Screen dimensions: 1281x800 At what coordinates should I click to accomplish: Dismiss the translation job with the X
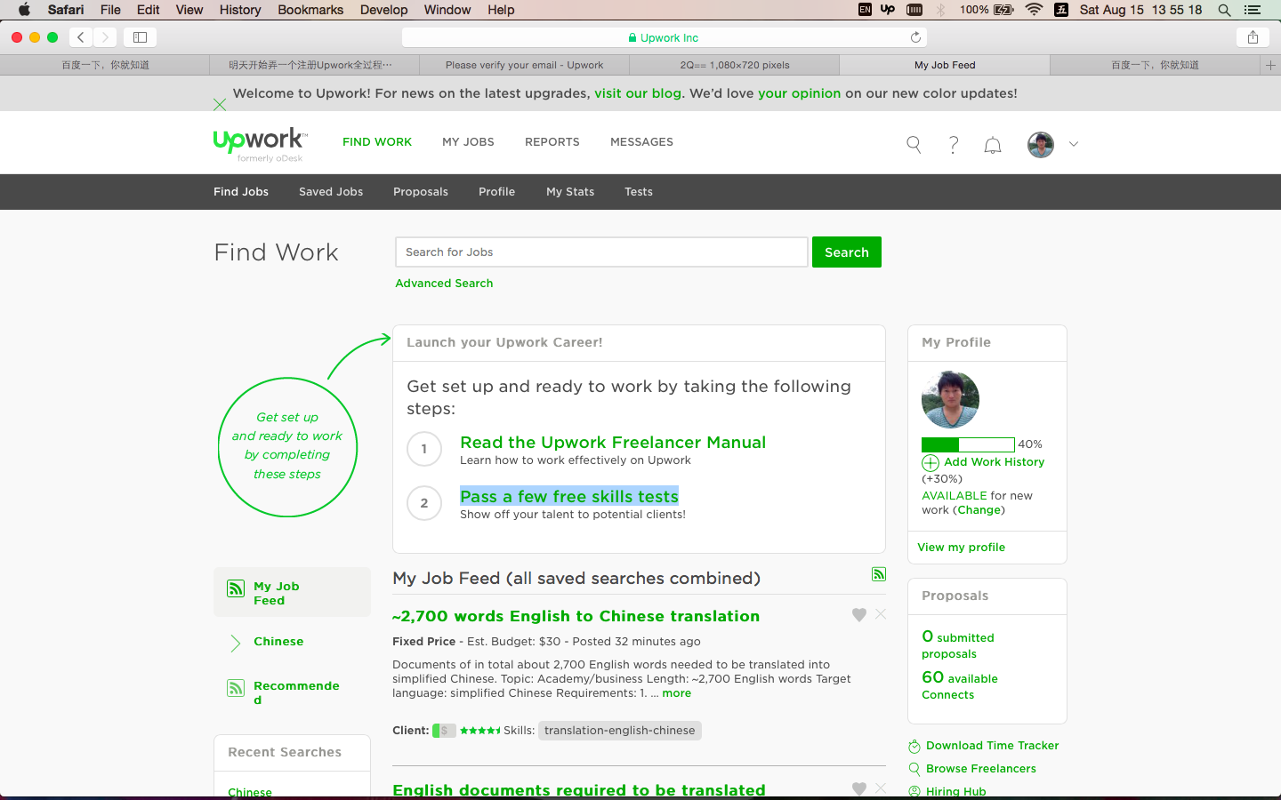880,614
